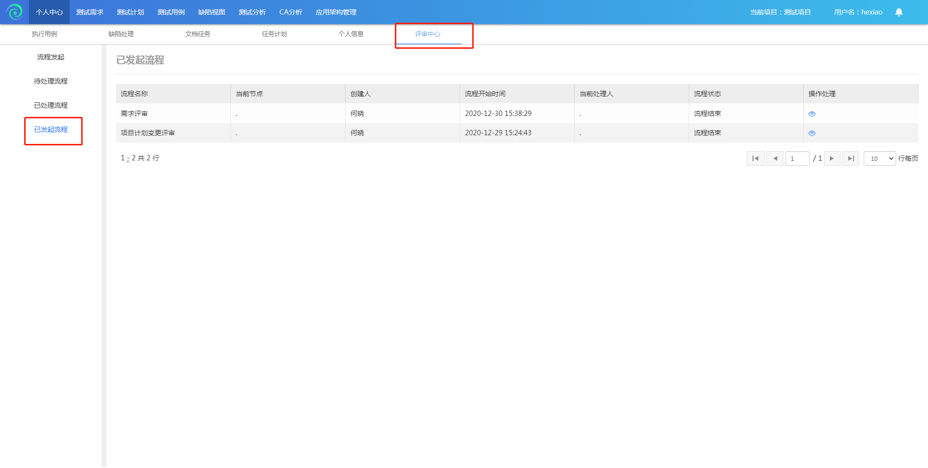Go to previous page of results
This screenshot has height=468, width=928.
click(775, 158)
